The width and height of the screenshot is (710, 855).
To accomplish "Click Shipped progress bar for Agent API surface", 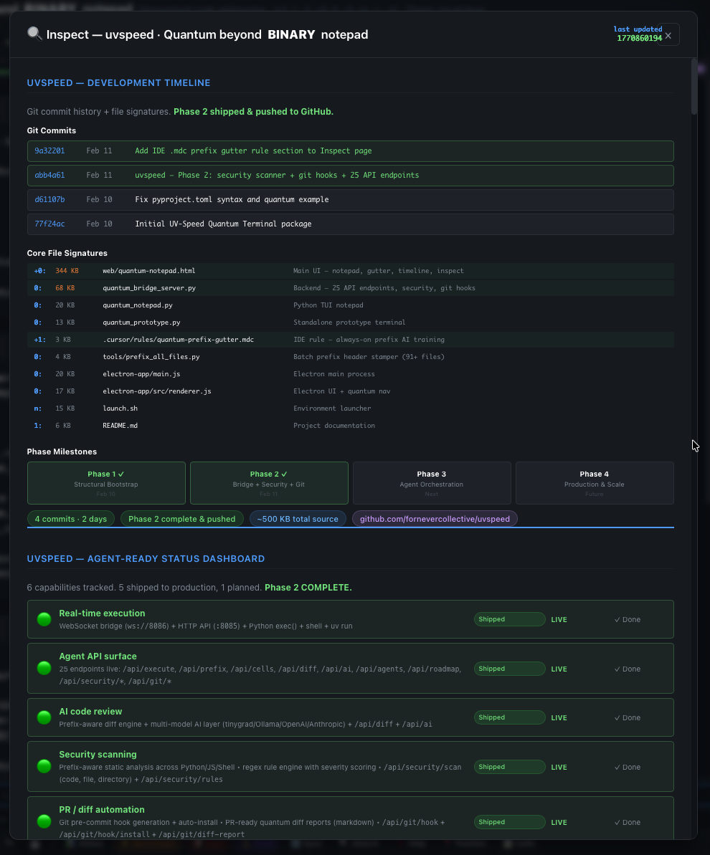I will click(509, 669).
